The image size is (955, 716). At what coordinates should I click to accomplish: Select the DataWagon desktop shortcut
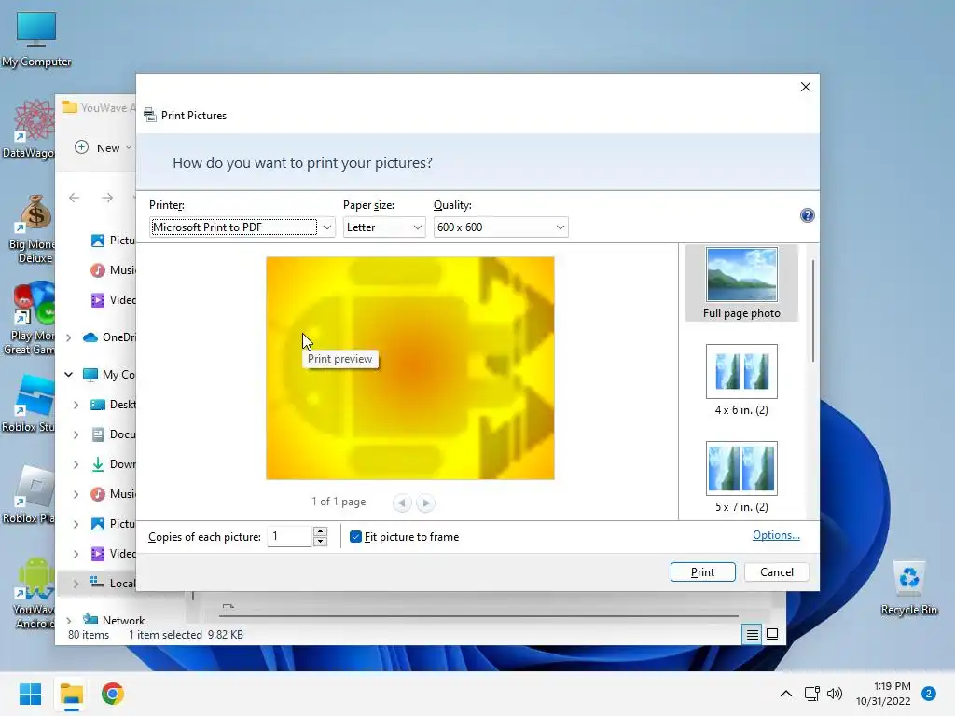tap(28, 129)
